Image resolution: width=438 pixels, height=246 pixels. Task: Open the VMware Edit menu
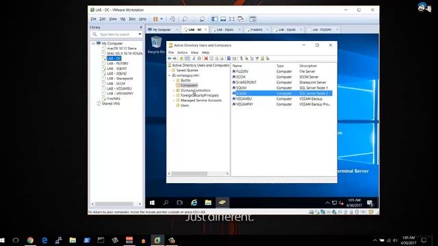click(103, 19)
